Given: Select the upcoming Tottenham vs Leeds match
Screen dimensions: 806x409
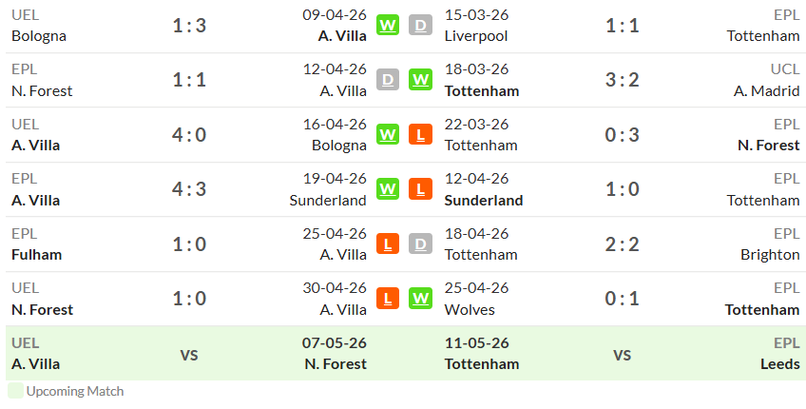Looking at the screenshot, I should click(x=622, y=354).
